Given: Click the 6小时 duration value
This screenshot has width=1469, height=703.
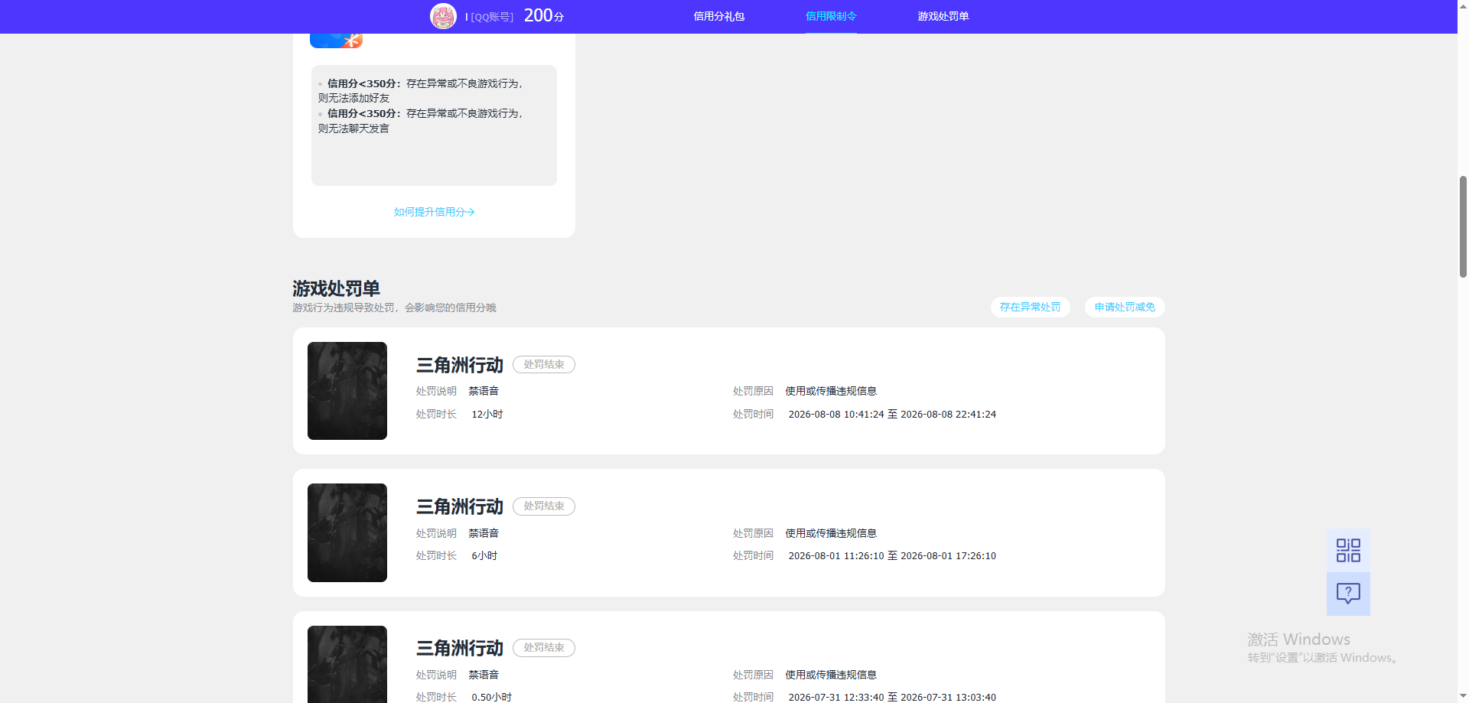Looking at the screenshot, I should coord(484,556).
